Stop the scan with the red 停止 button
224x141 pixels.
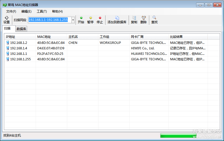pos(100,20)
